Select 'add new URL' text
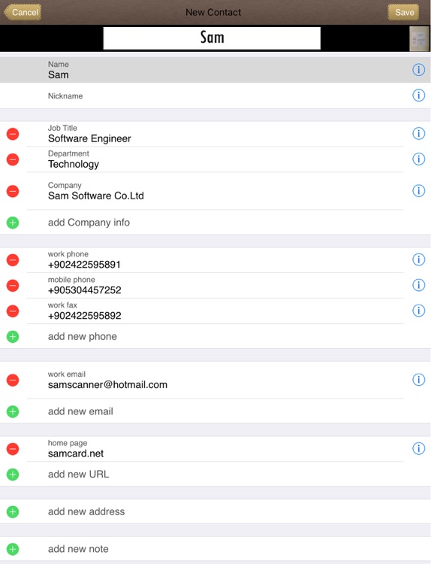The height and width of the screenshot is (564, 431). coord(78,474)
